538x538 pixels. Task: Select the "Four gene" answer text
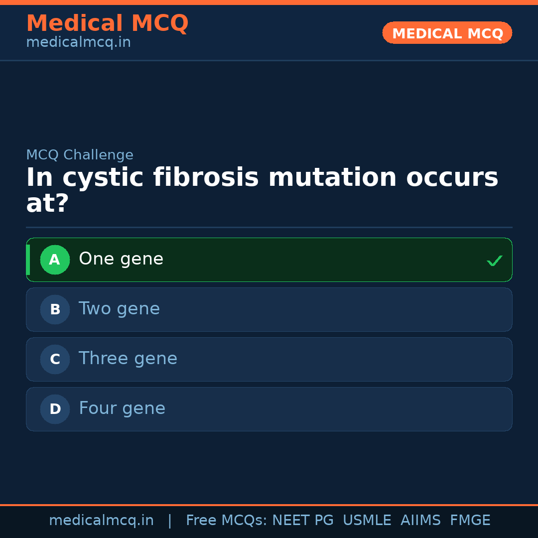[122, 408]
